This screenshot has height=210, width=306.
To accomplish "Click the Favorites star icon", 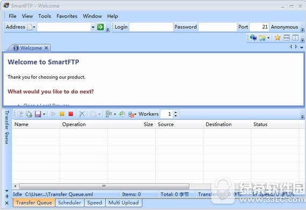I will click(278, 38).
